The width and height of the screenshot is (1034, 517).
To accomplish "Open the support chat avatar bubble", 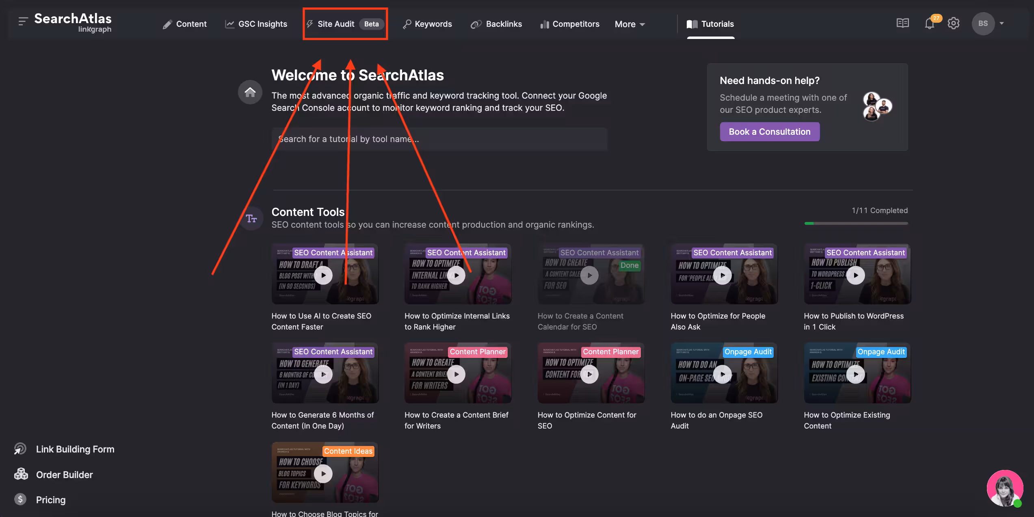I will pyautogui.click(x=1005, y=488).
